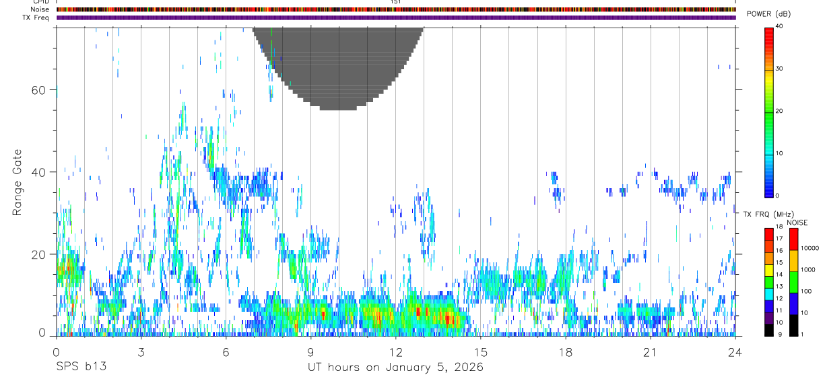Click the '24' tick on the UT hours axis
This screenshot has height=381, width=827.
coord(735,351)
